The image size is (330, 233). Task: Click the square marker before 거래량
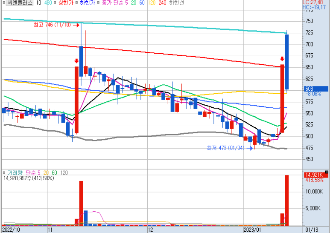pos(4,173)
